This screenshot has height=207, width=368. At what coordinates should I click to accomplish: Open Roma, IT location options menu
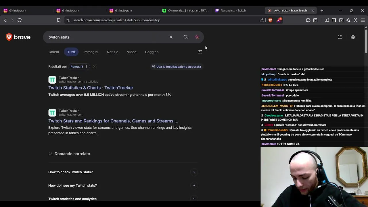coord(86,66)
